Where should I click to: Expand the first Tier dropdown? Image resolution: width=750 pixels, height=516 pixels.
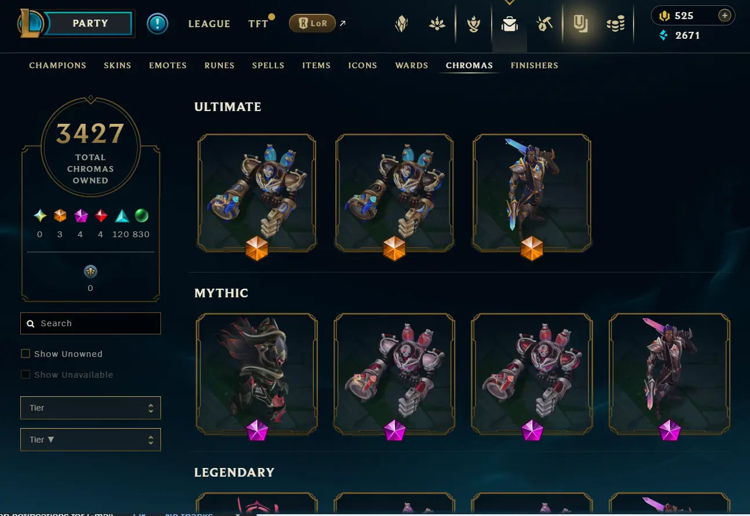click(x=90, y=408)
